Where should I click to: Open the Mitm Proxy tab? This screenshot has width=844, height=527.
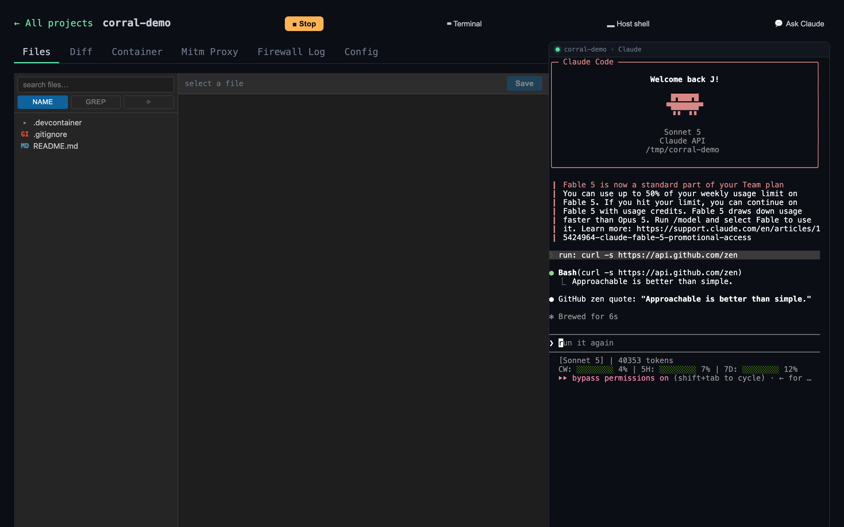pos(210,52)
